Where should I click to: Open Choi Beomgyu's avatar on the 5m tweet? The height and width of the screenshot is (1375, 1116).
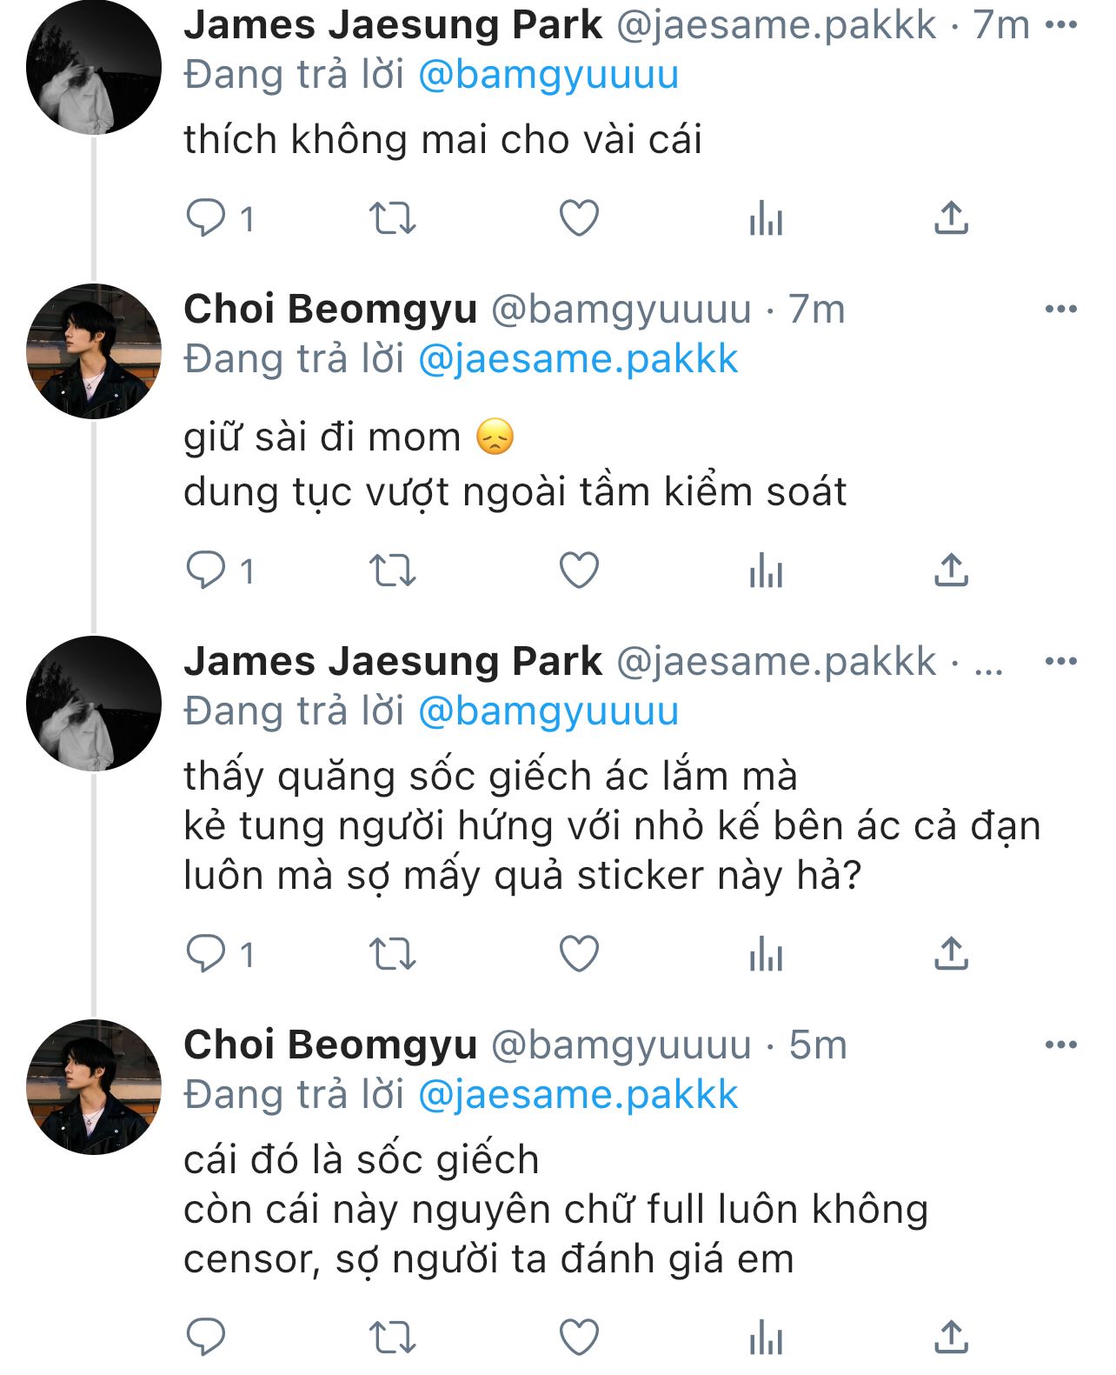[x=94, y=1087]
